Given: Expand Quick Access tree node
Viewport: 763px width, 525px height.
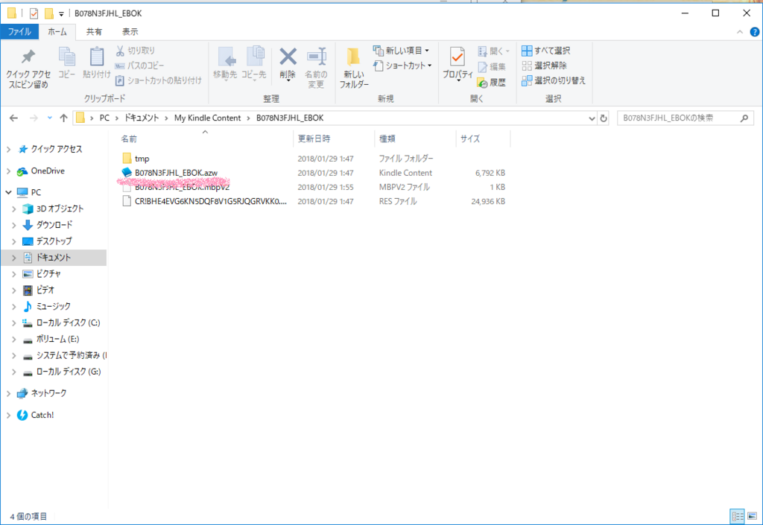Looking at the screenshot, I should 8,149.
